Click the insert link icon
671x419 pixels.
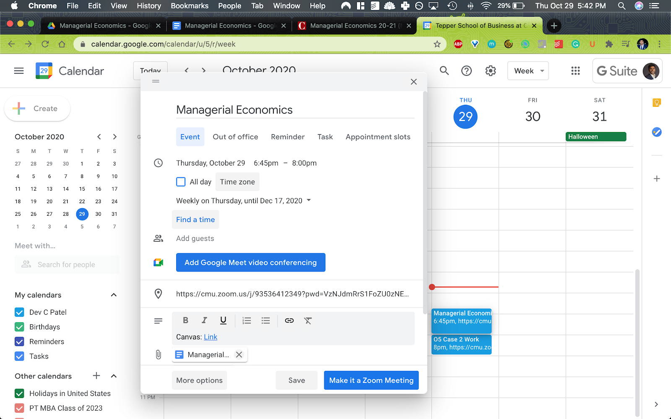click(x=289, y=321)
